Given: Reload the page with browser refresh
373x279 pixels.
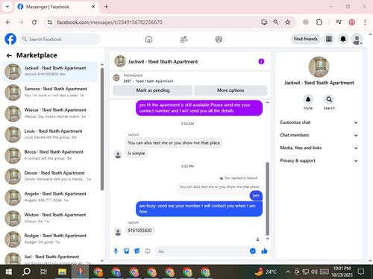Looking at the screenshot, I should (34, 22).
